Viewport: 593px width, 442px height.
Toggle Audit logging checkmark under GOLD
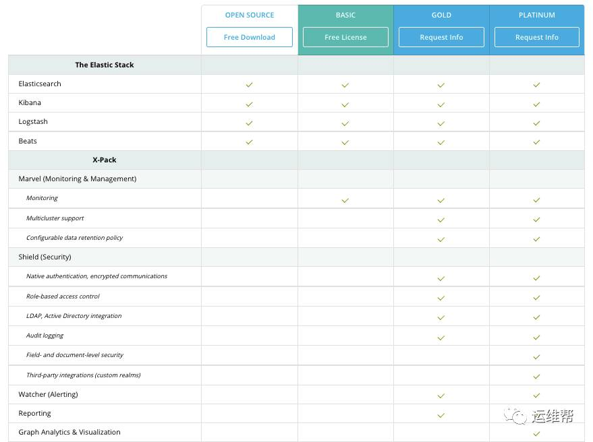click(x=441, y=336)
